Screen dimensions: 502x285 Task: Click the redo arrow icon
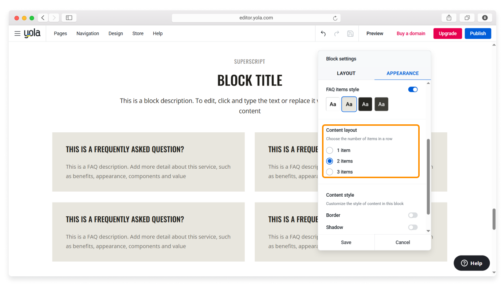click(337, 33)
